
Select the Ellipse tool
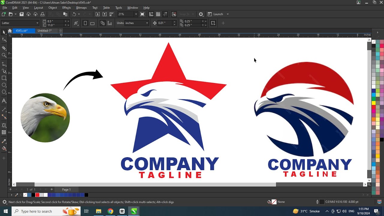[x=4, y=85]
